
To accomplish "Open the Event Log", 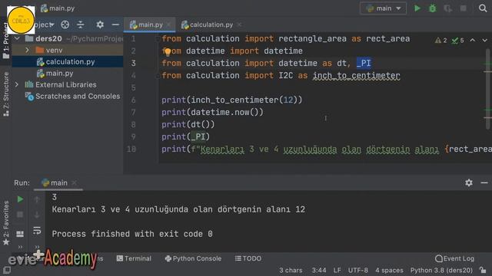I will 454,258.
